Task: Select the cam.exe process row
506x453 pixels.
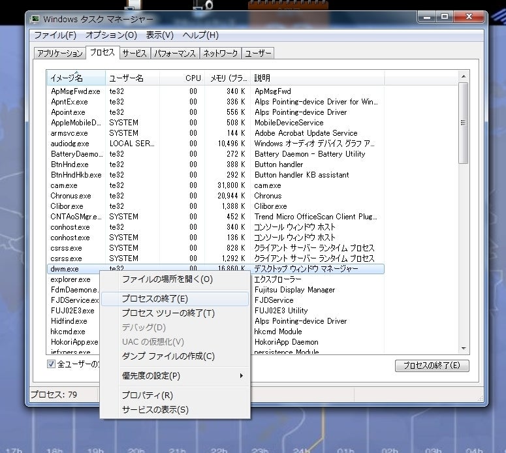Action: point(215,185)
